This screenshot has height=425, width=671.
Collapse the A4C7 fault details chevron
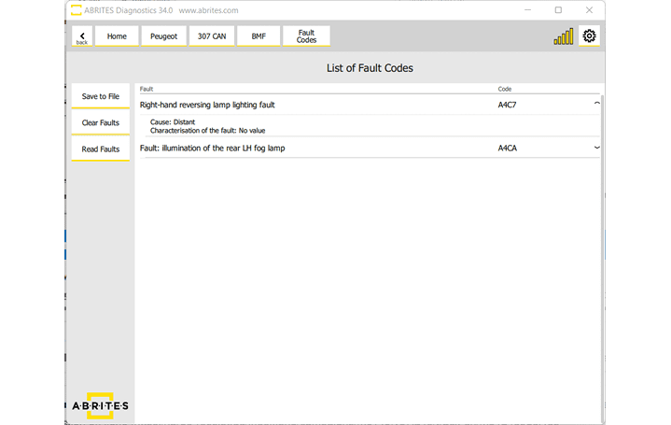(596, 105)
